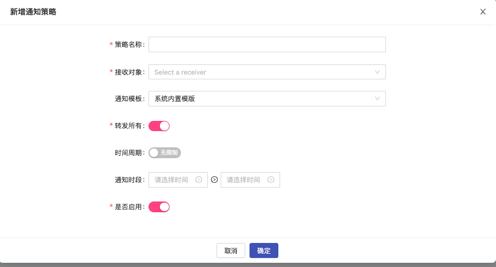Screen dimensions: 496x267
Task: Click the chevron arrow of 通知模板 selector
Action: [x=378, y=99]
